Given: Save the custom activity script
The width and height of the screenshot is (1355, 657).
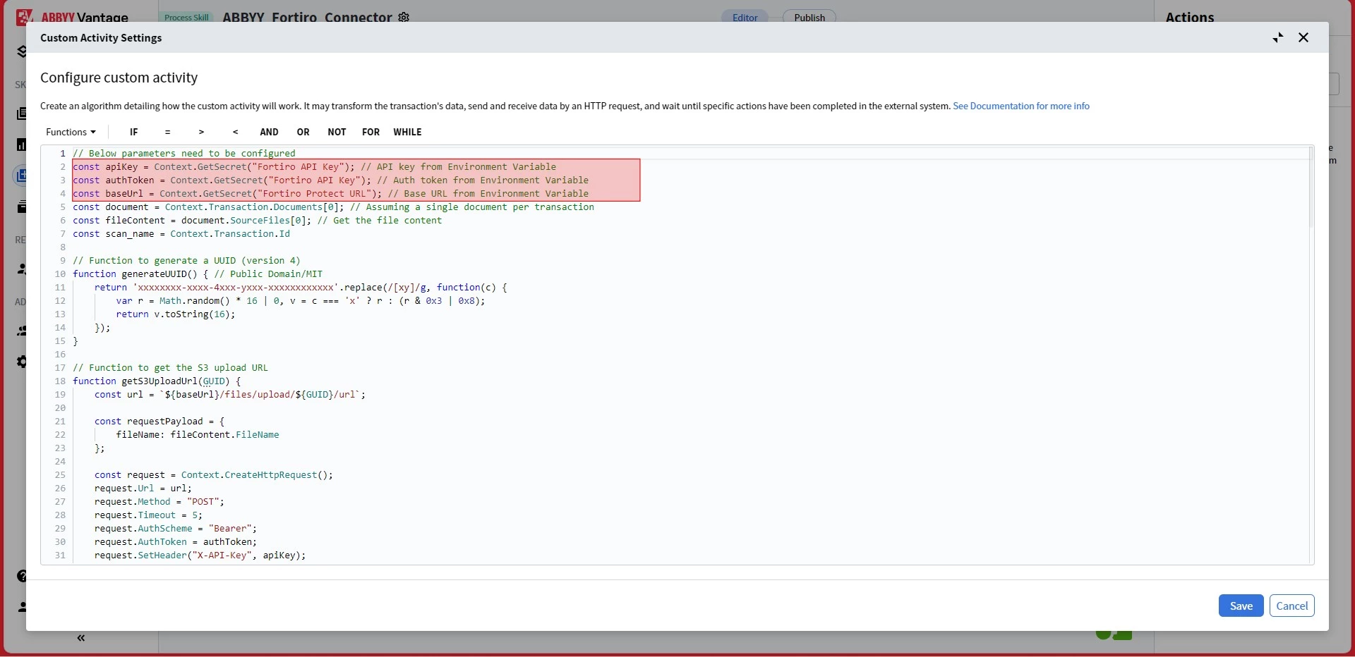Looking at the screenshot, I should pyautogui.click(x=1241, y=606).
